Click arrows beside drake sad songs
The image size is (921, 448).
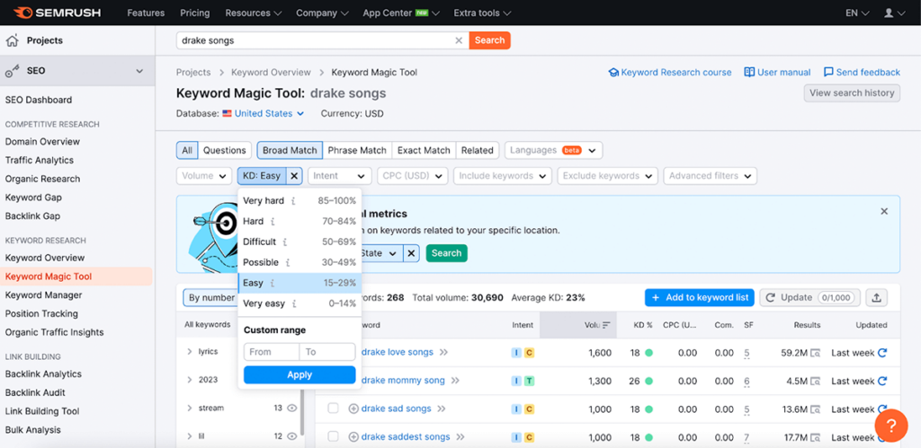(441, 408)
